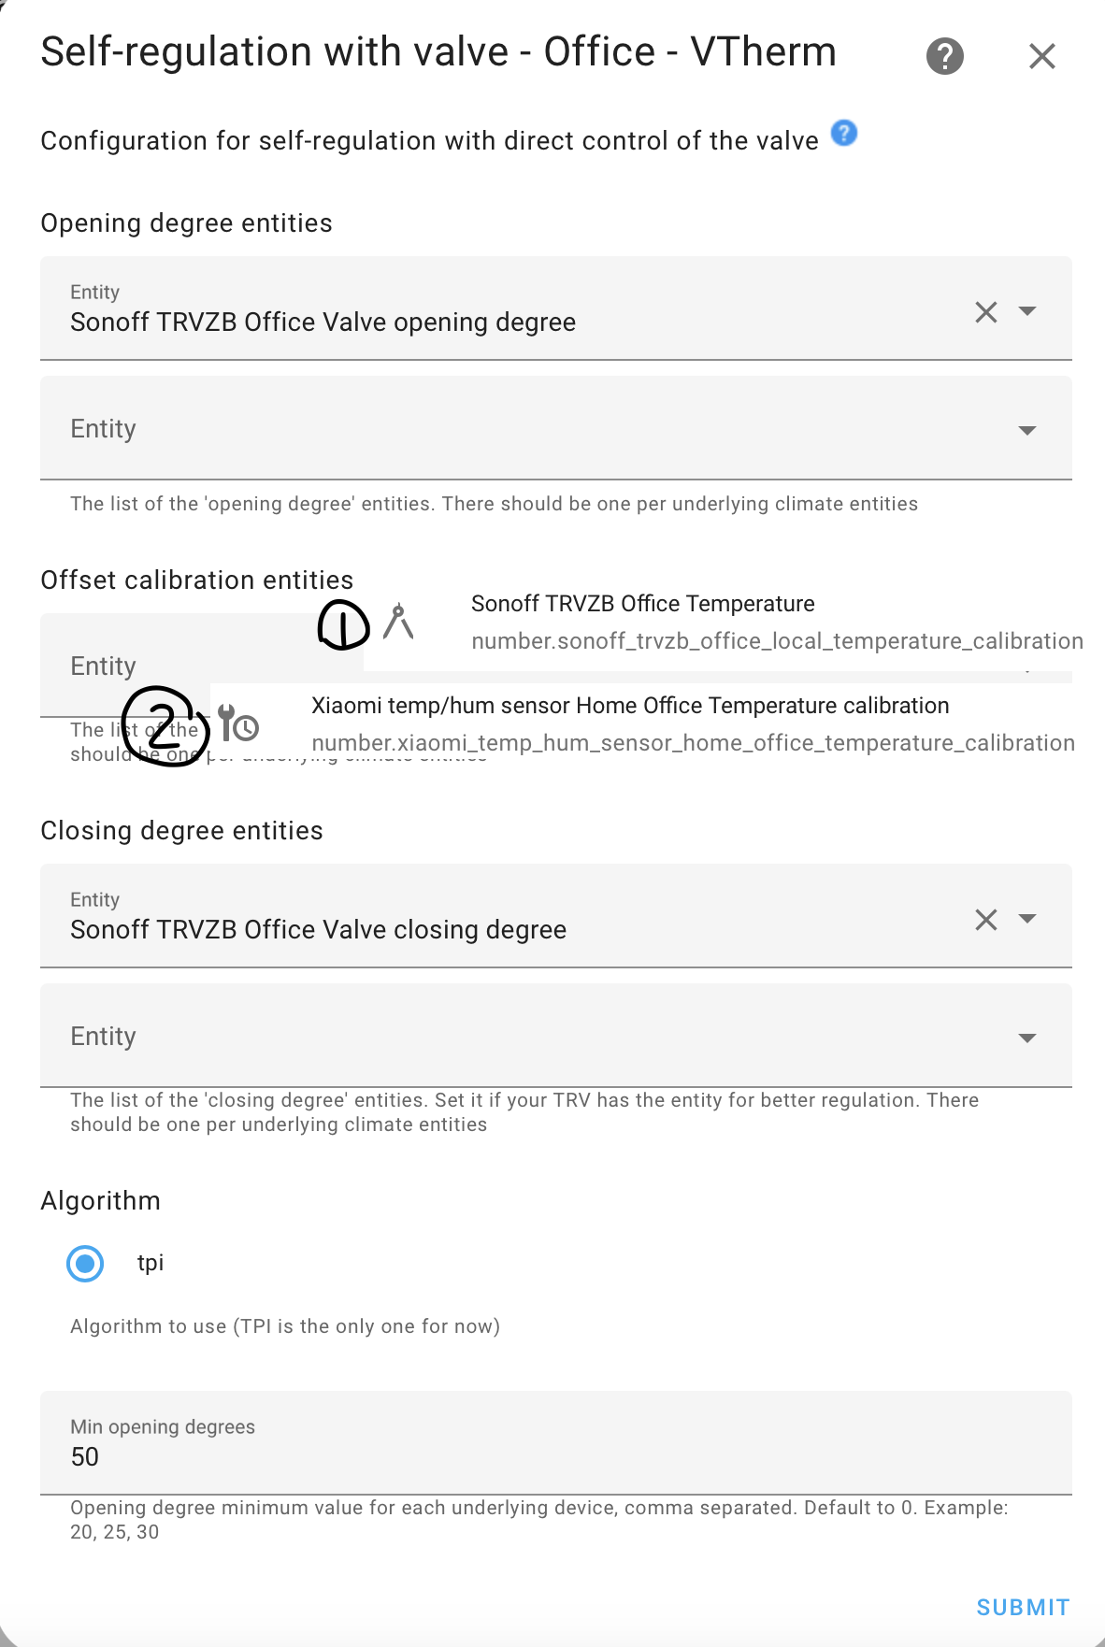1105x1647 pixels.
Task: Expand the Valve closing degree entity dropdown
Action: 1027,919
